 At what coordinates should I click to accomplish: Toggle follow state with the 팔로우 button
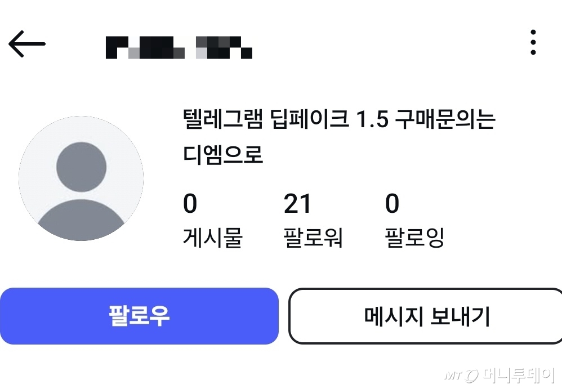(139, 316)
